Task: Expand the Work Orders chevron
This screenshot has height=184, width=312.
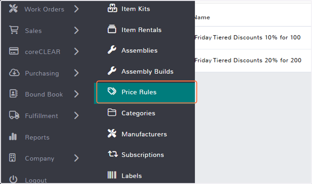Action: pos(76,9)
